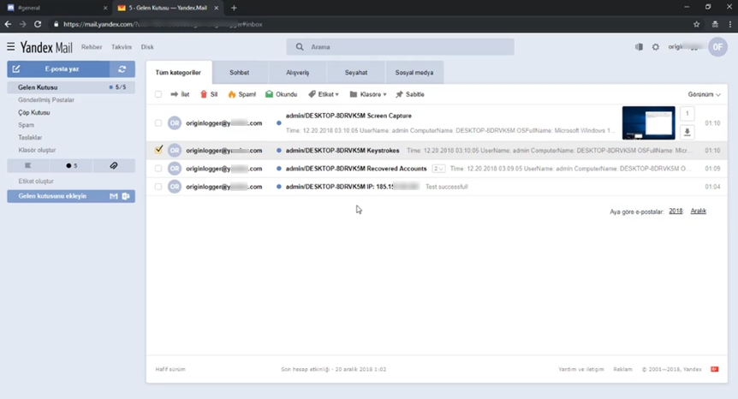
Task: Uncheck the Keystrokes email checkbox
Action: [x=158, y=150]
